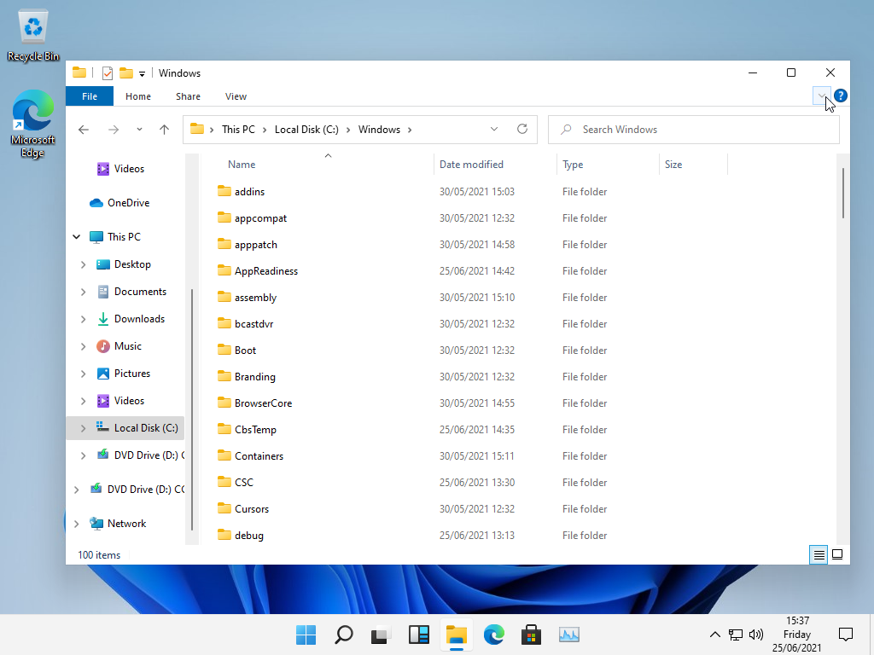874x655 pixels.
Task: Open Microsoft Store from the taskbar
Action: [531, 635]
